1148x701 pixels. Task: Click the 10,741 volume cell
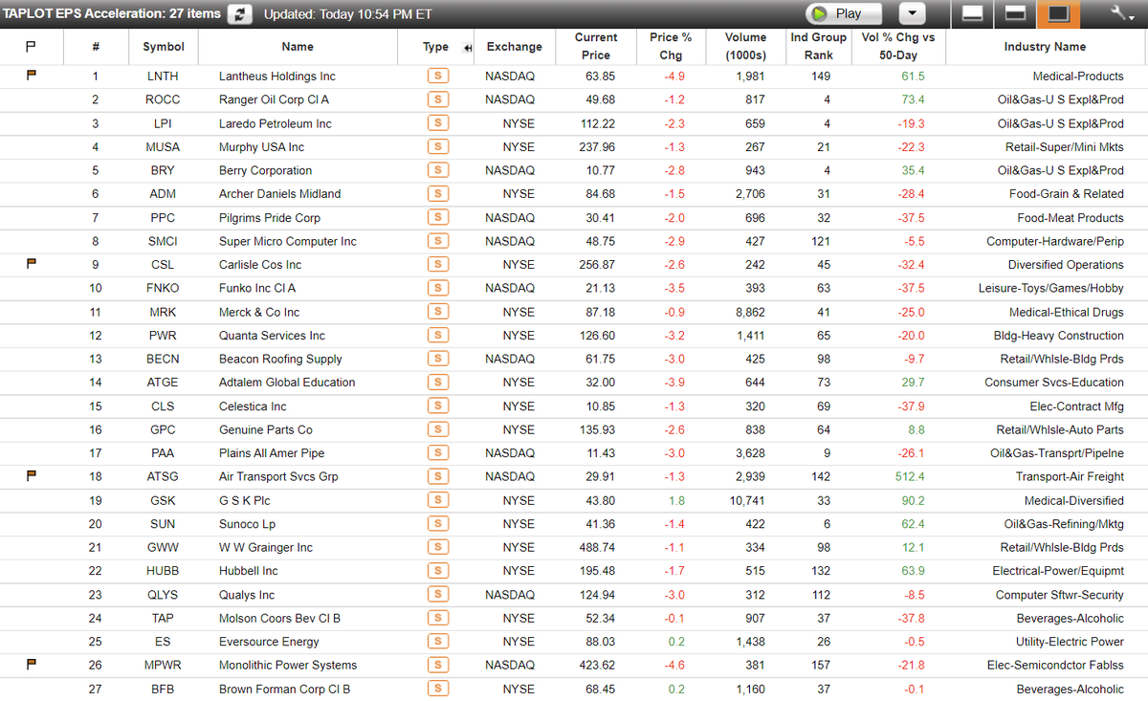[746, 500]
